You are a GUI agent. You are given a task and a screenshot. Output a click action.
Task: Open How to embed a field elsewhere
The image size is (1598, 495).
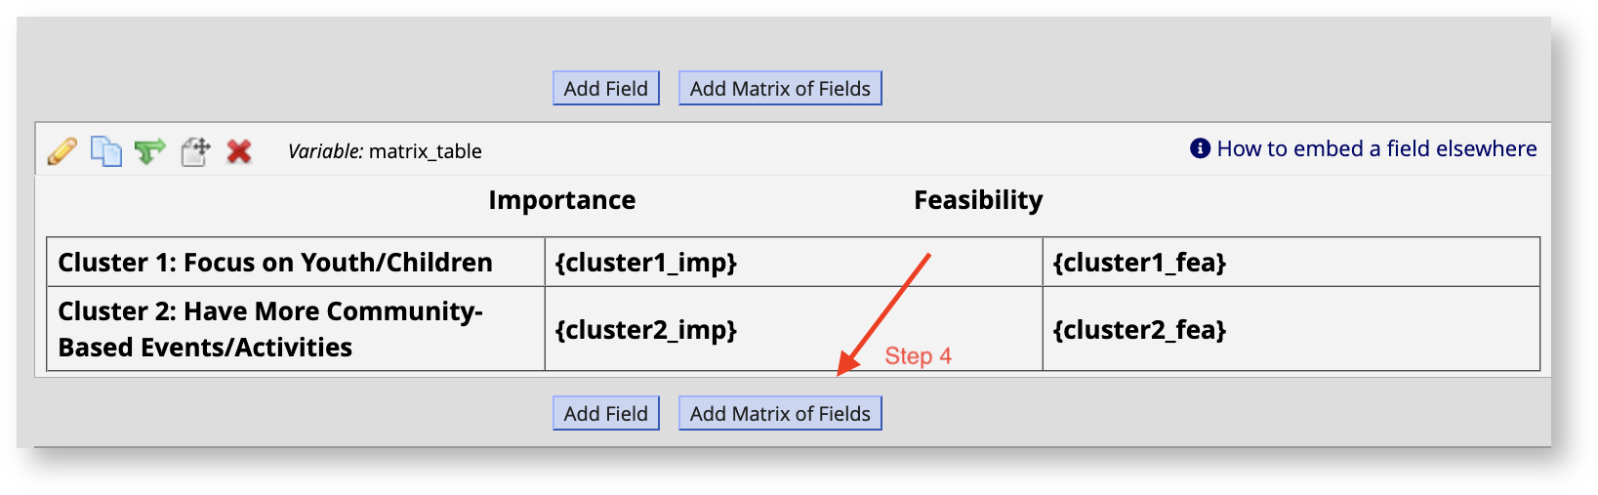click(x=1376, y=148)
